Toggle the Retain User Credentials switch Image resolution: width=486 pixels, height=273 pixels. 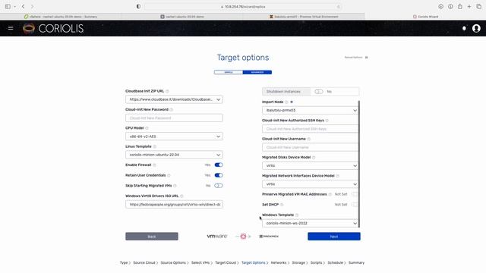tap(219, 175)
